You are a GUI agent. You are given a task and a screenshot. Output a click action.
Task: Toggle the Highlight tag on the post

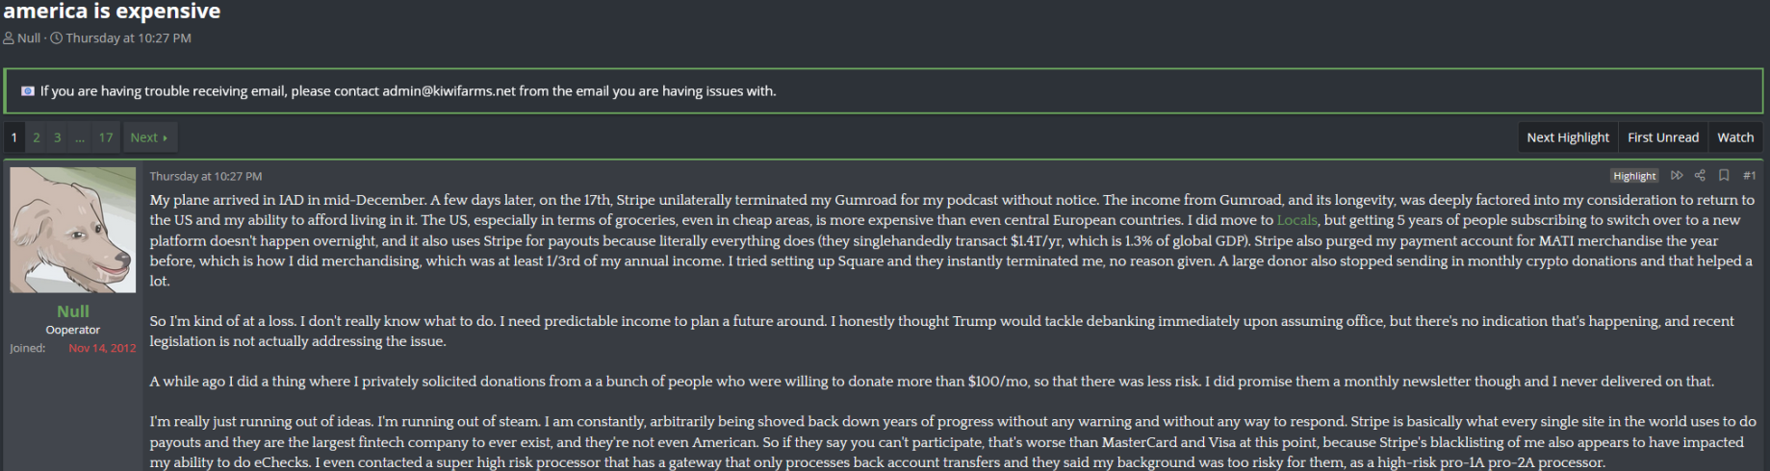1634,176
